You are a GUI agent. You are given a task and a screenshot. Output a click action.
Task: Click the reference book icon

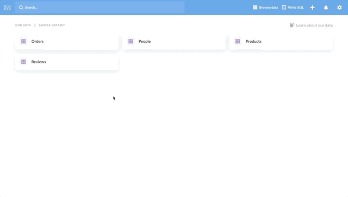point(292,25)
